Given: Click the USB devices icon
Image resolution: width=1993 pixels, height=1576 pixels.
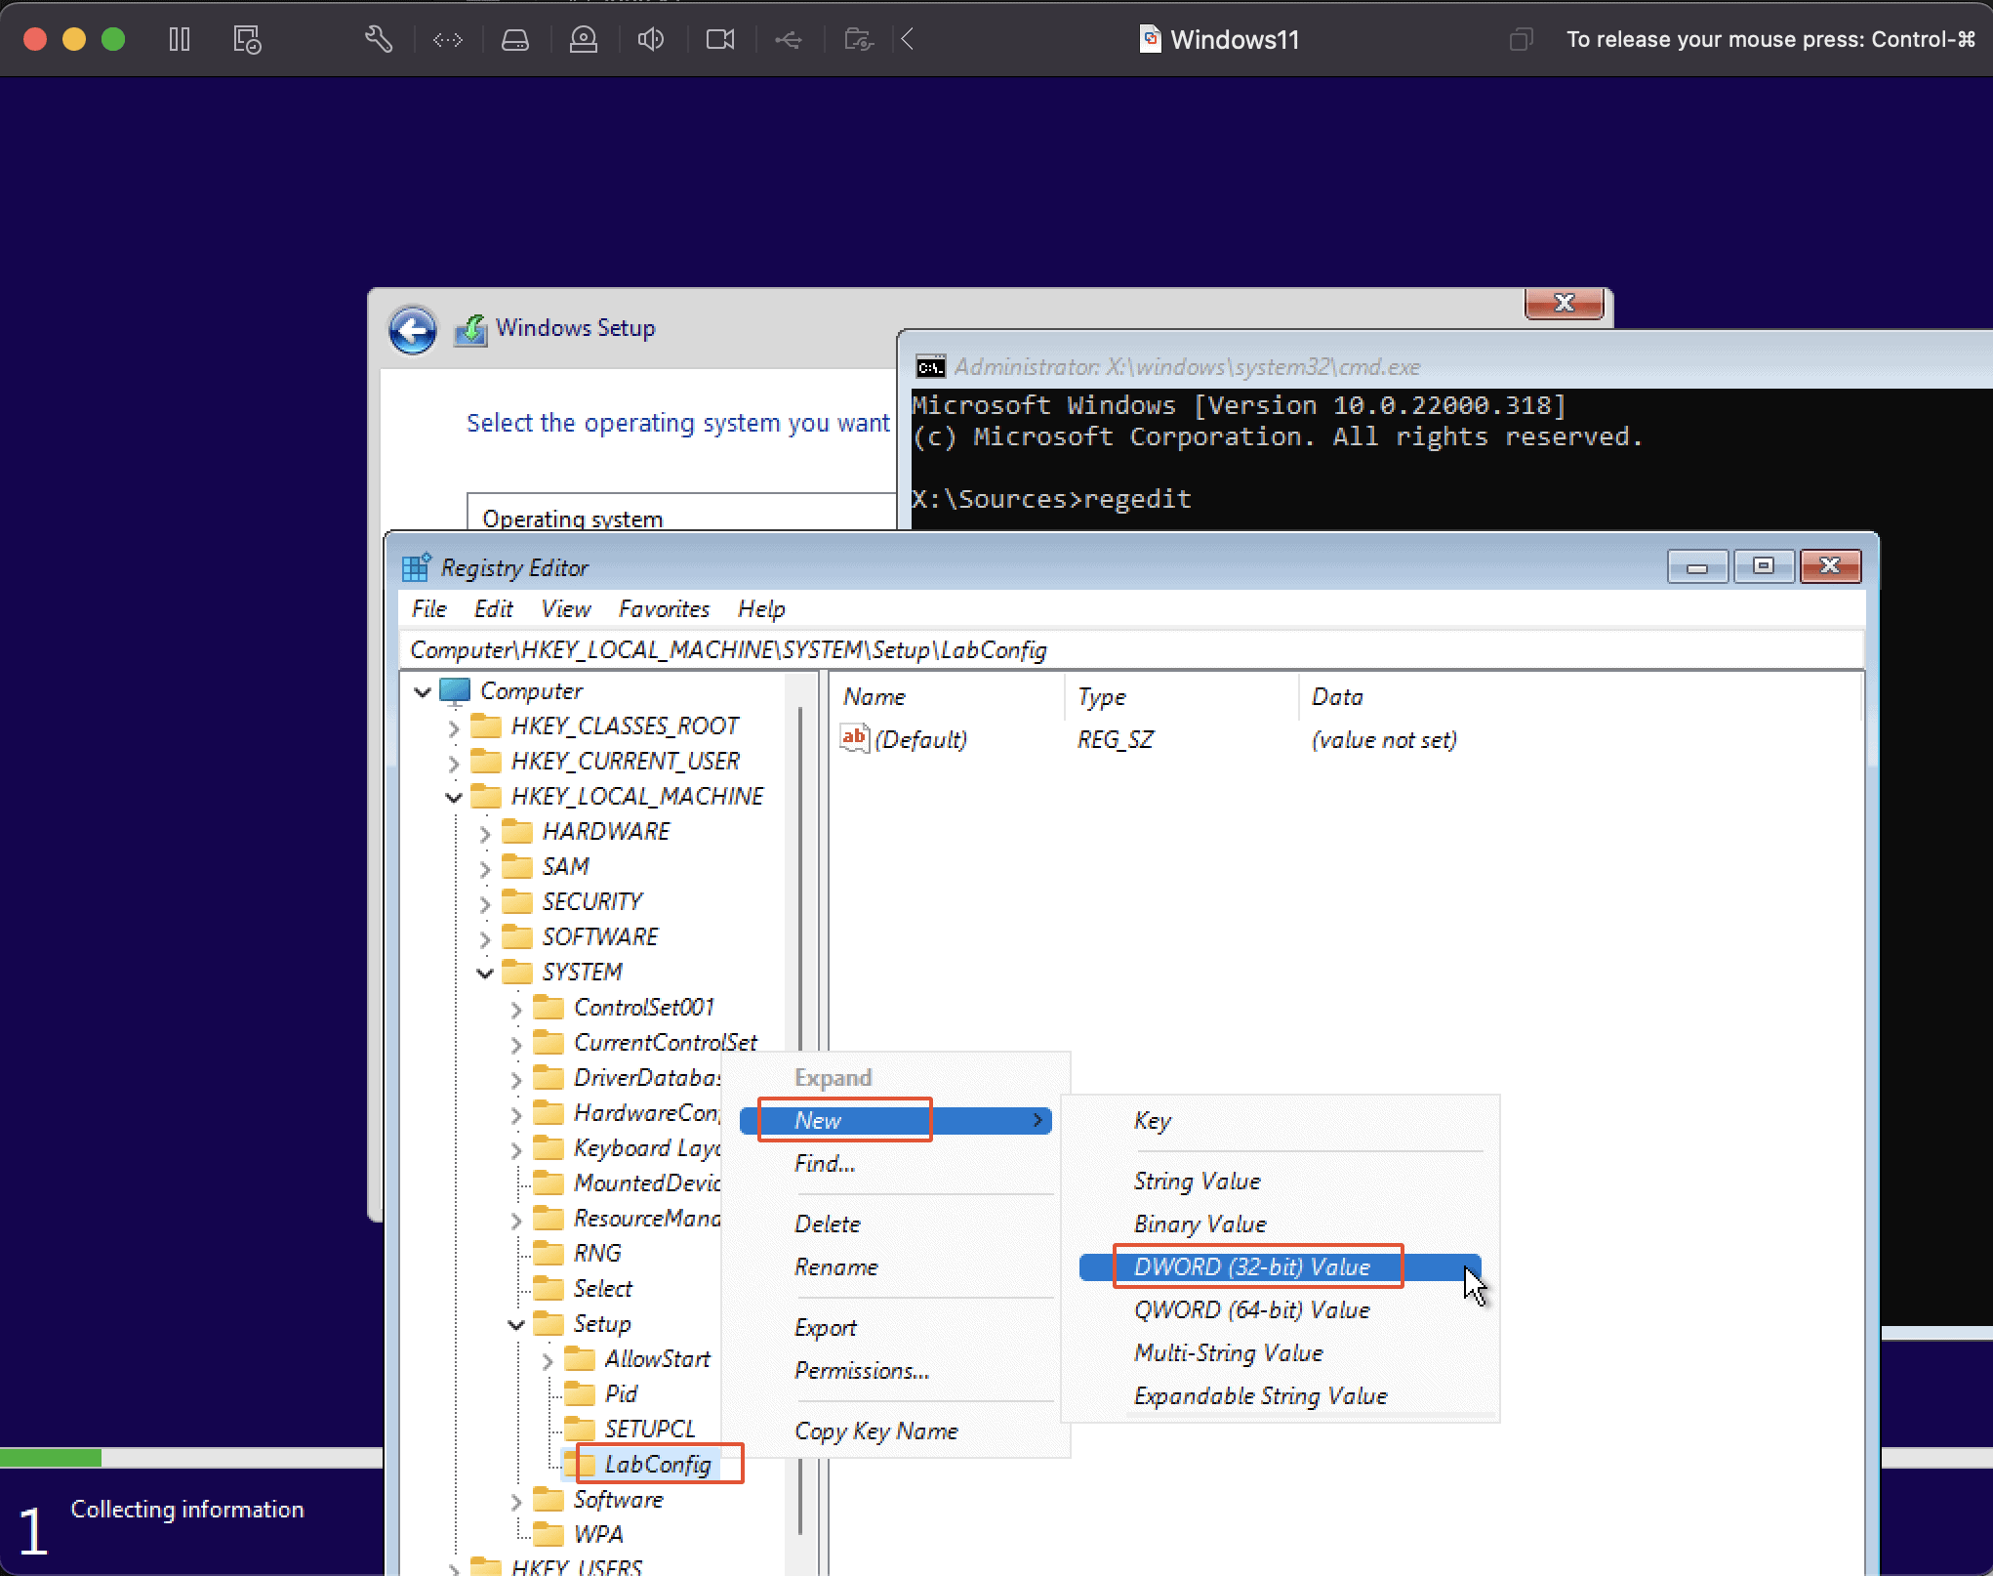Looking at the screenshot, I should (x=789, y=39).
